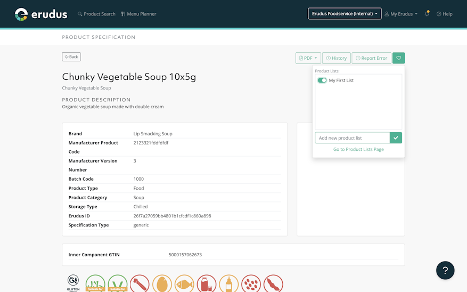Open the Erudus Foodservice (Internal) account dropdown
The height and width of the screenshot is (292, 467).
345,14
